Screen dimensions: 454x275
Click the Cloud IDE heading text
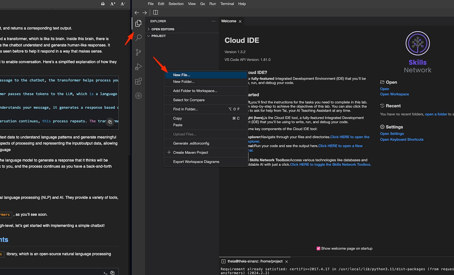(x=242, y=41)
